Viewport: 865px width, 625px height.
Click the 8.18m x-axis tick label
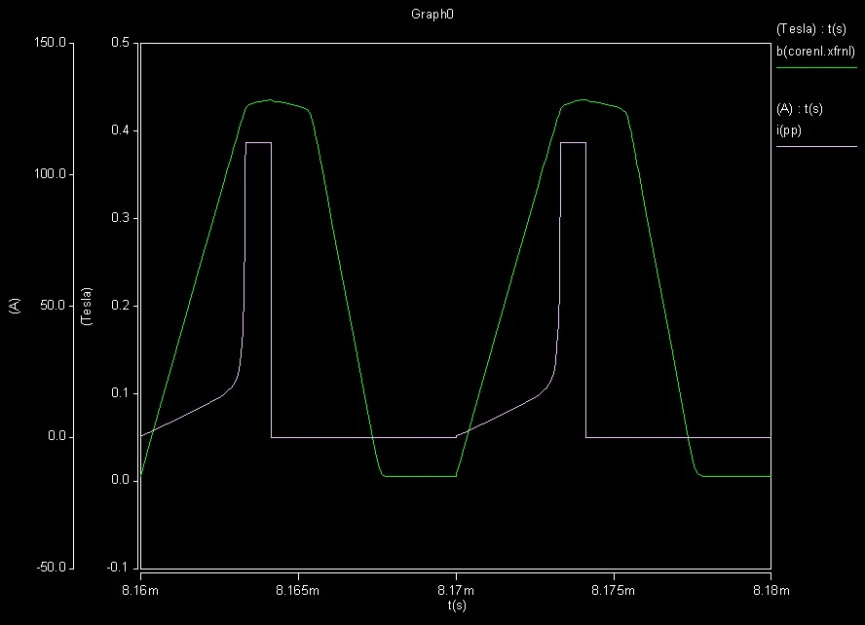click(x=771, y=591)
